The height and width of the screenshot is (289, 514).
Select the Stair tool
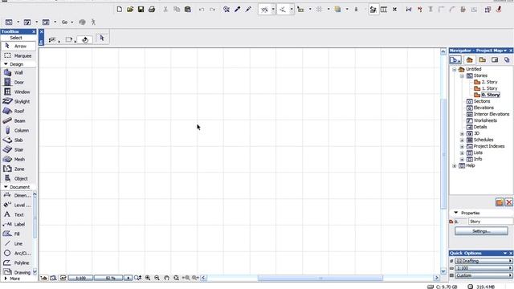click(x=18, y=150)
